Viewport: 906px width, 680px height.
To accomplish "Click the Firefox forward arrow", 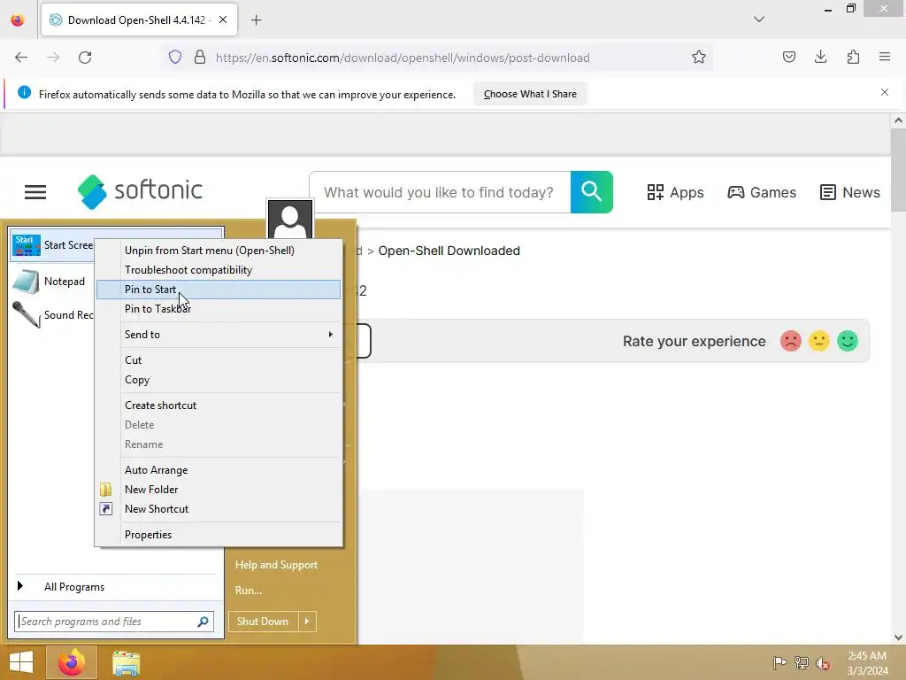I will (x=53, y=58).
